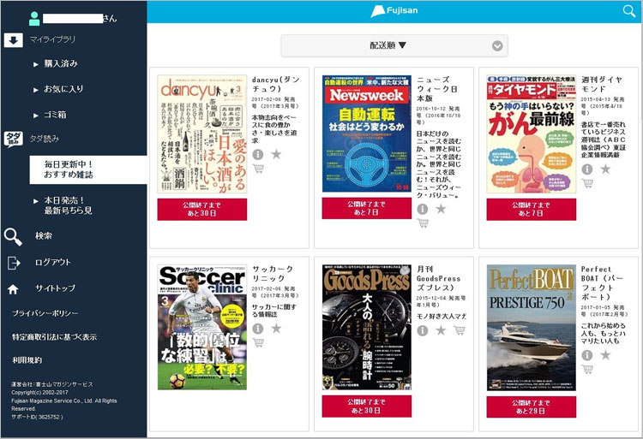The image size is (643, 439).
Task: Click the dancyu(ダンチュウ) title text
Action: [x=275, y=84]
